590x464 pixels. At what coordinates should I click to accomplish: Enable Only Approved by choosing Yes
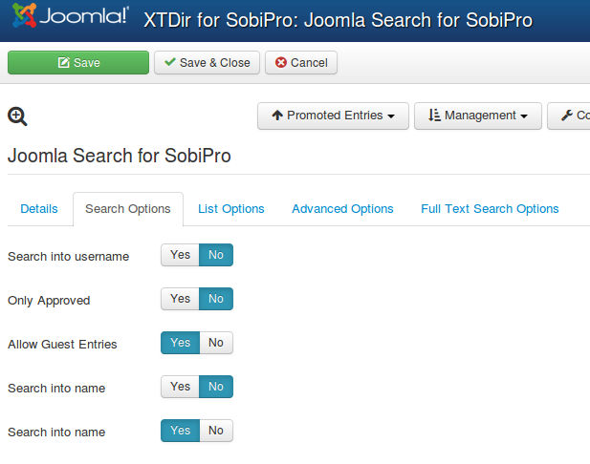[x=180, y=299]
